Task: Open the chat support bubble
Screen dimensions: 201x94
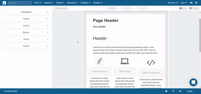Action: [x=193, y=82]
